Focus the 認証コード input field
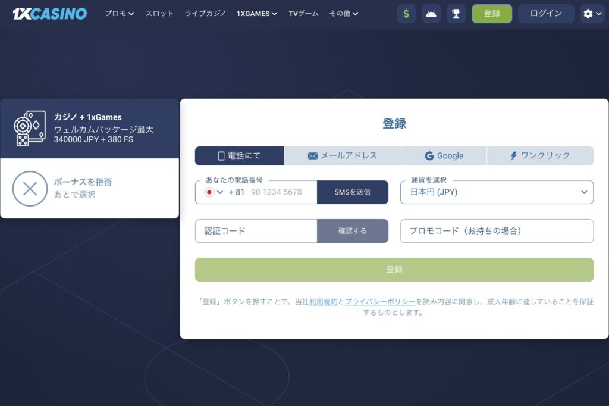This screenshot has width=609, height=406. pos(256,231)
